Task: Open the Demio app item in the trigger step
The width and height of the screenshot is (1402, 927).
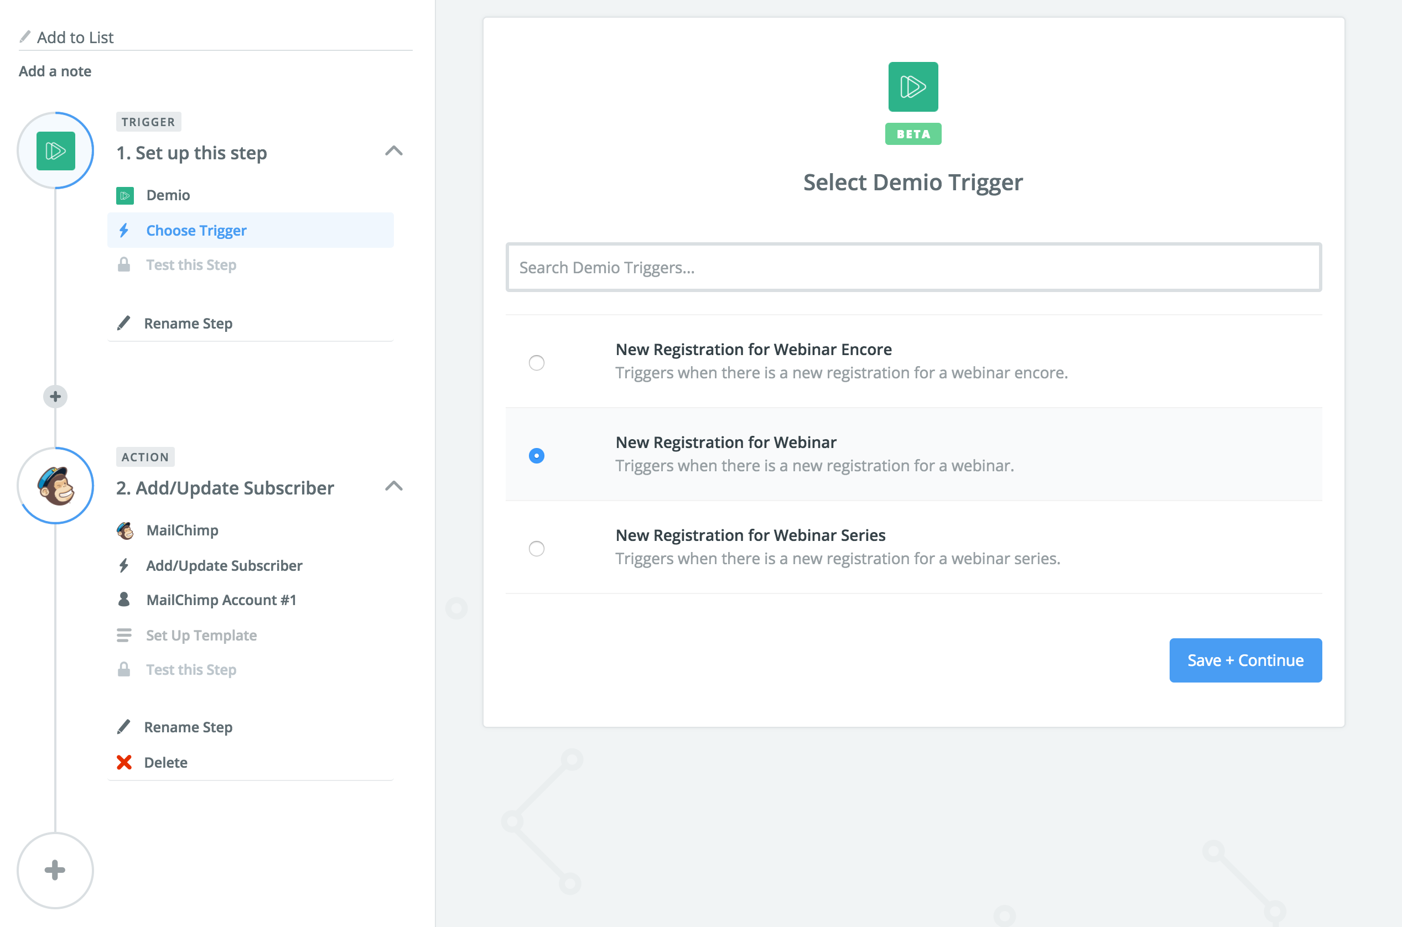Action: (x=251, y=196)
